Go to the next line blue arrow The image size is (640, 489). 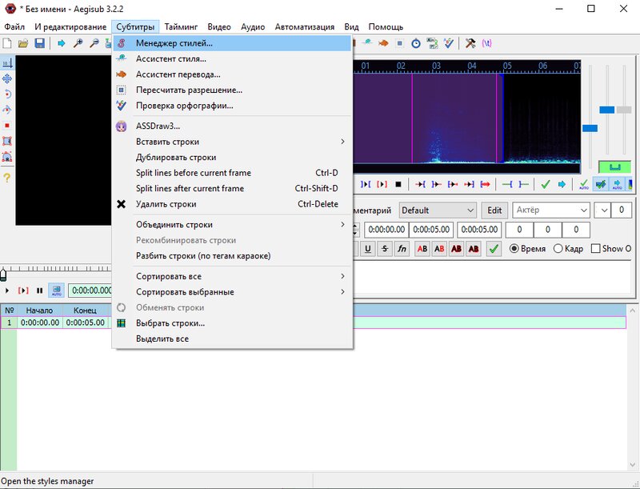(x=562, y=185)
